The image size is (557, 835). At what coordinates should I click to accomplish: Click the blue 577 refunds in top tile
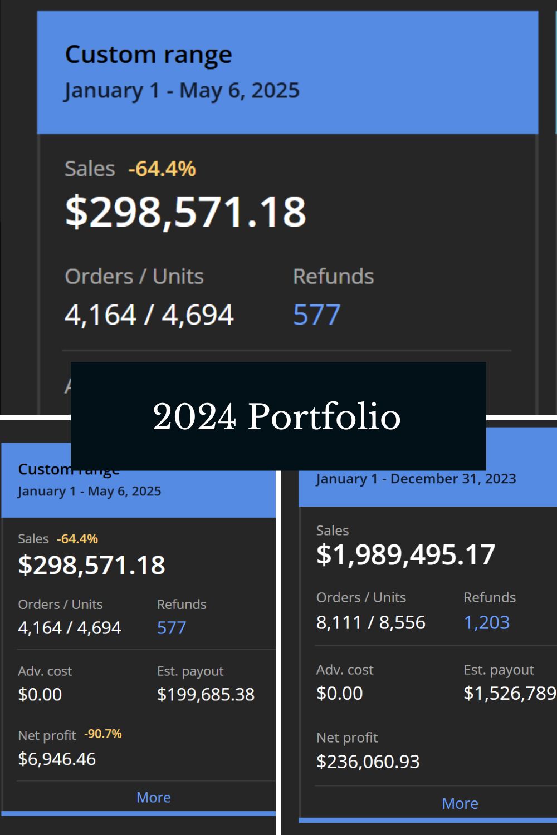pos(316,315)
